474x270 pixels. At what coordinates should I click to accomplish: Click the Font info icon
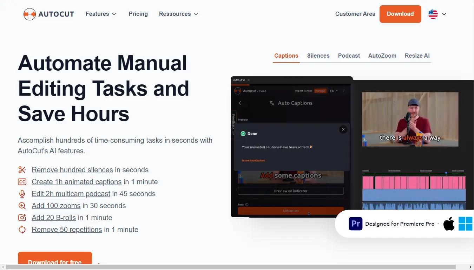pyautogui.click(x=247, y=205)
